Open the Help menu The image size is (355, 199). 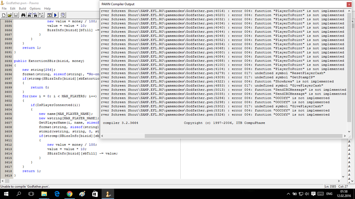click(x=47, y=8)
